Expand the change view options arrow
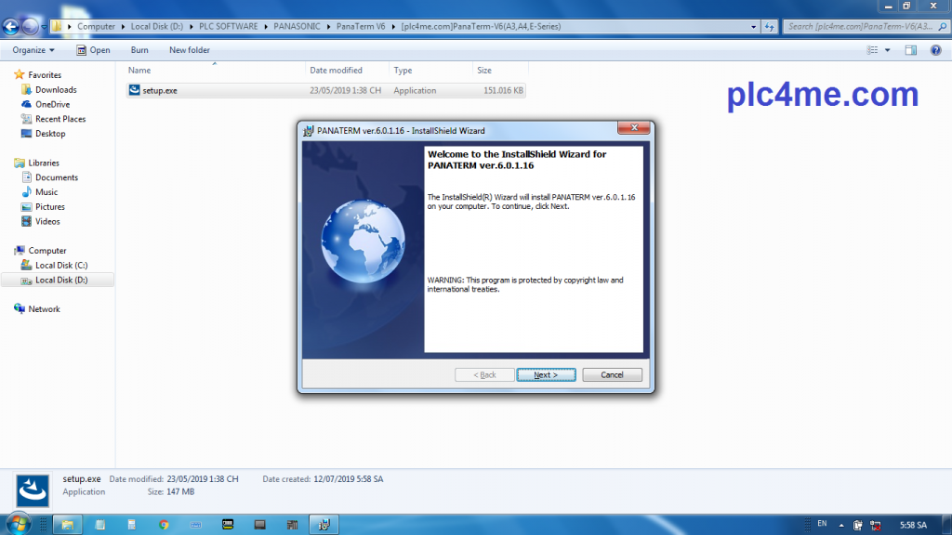 (x=888, y=50)
